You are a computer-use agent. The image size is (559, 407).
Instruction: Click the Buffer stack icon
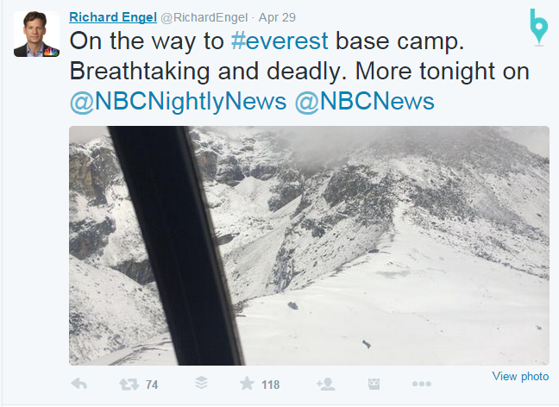coord(200,384)
